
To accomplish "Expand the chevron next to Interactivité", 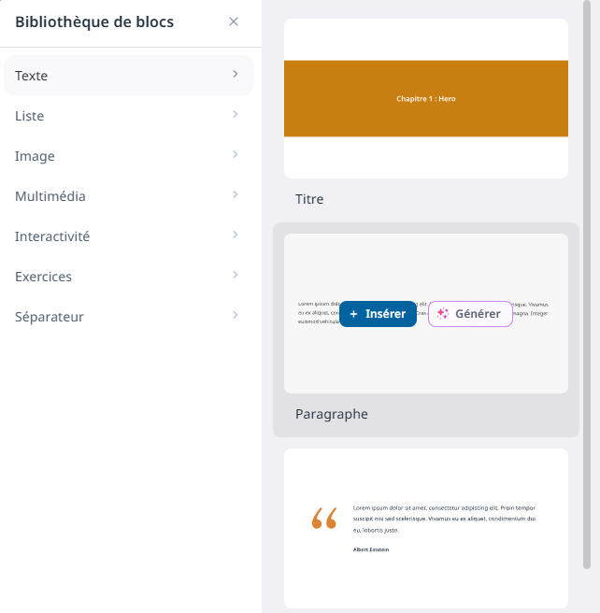I will coord(236,235).
